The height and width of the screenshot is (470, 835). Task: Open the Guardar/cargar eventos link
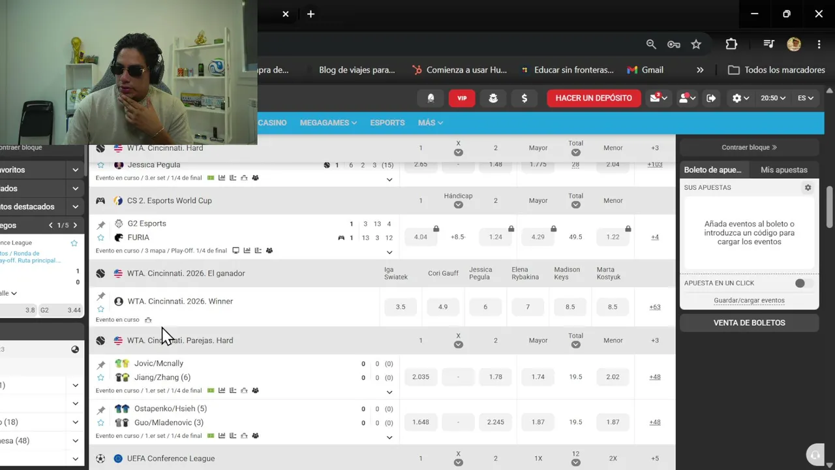(x=749, y=300)
